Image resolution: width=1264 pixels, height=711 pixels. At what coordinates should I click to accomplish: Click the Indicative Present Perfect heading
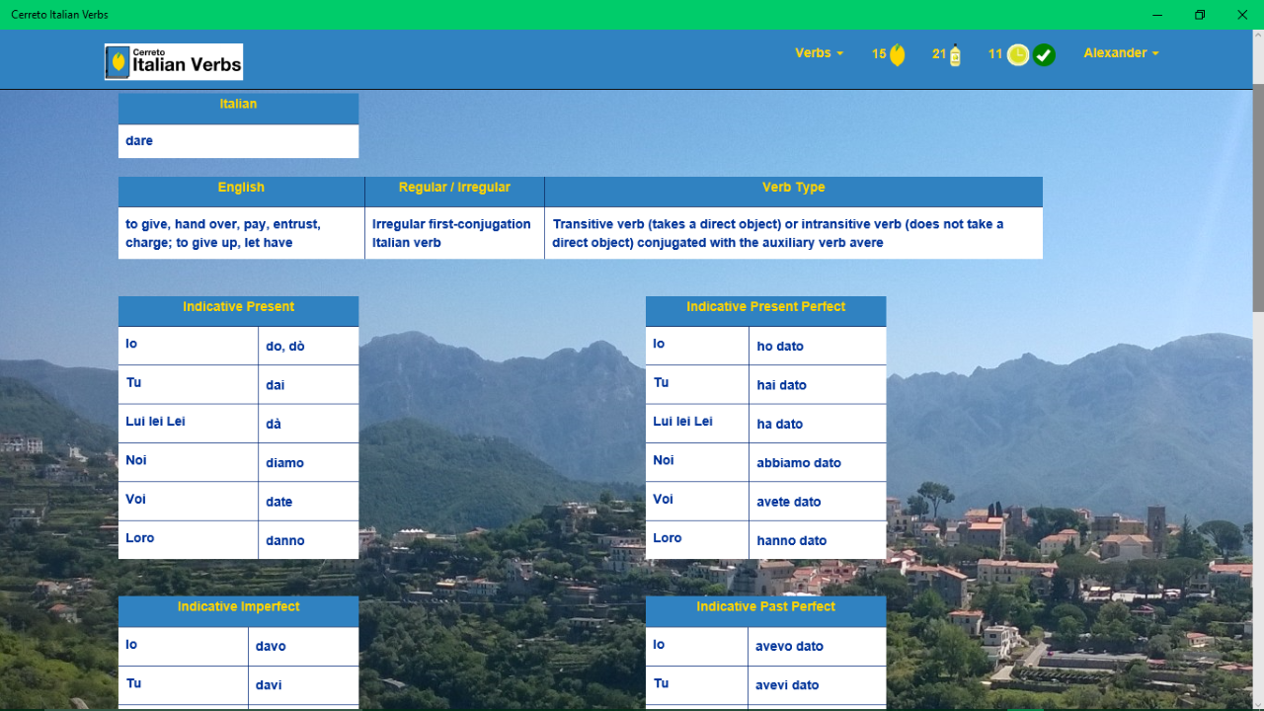pyautogui.click(x=765, y=307)
